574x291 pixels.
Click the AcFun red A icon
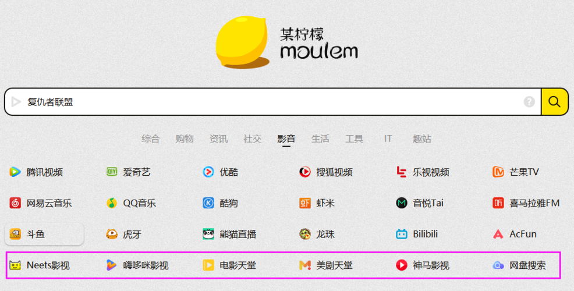pos(498,234)
